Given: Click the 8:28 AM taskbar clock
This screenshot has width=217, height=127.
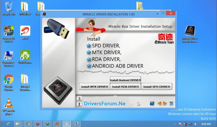Looking at the screenshot, I should coord(206,124).
